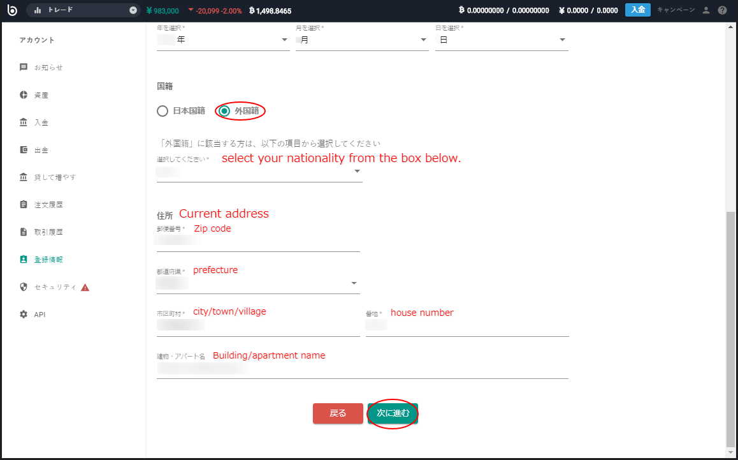The height and width of the screenshot is (460, 738).
Task: Click the アカウント sidebar heading
Action: (37, 40)
